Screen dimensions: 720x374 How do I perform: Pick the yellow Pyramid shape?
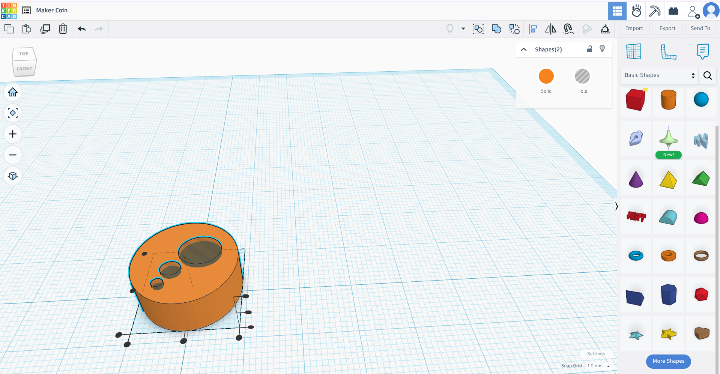point(669,180)
